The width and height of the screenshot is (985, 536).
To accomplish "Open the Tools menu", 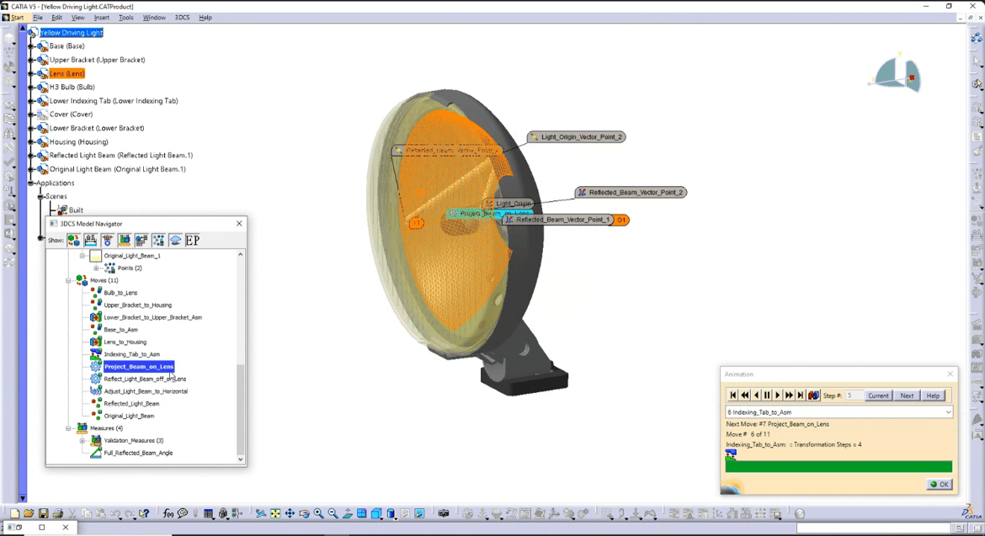I will coord(126,17).
